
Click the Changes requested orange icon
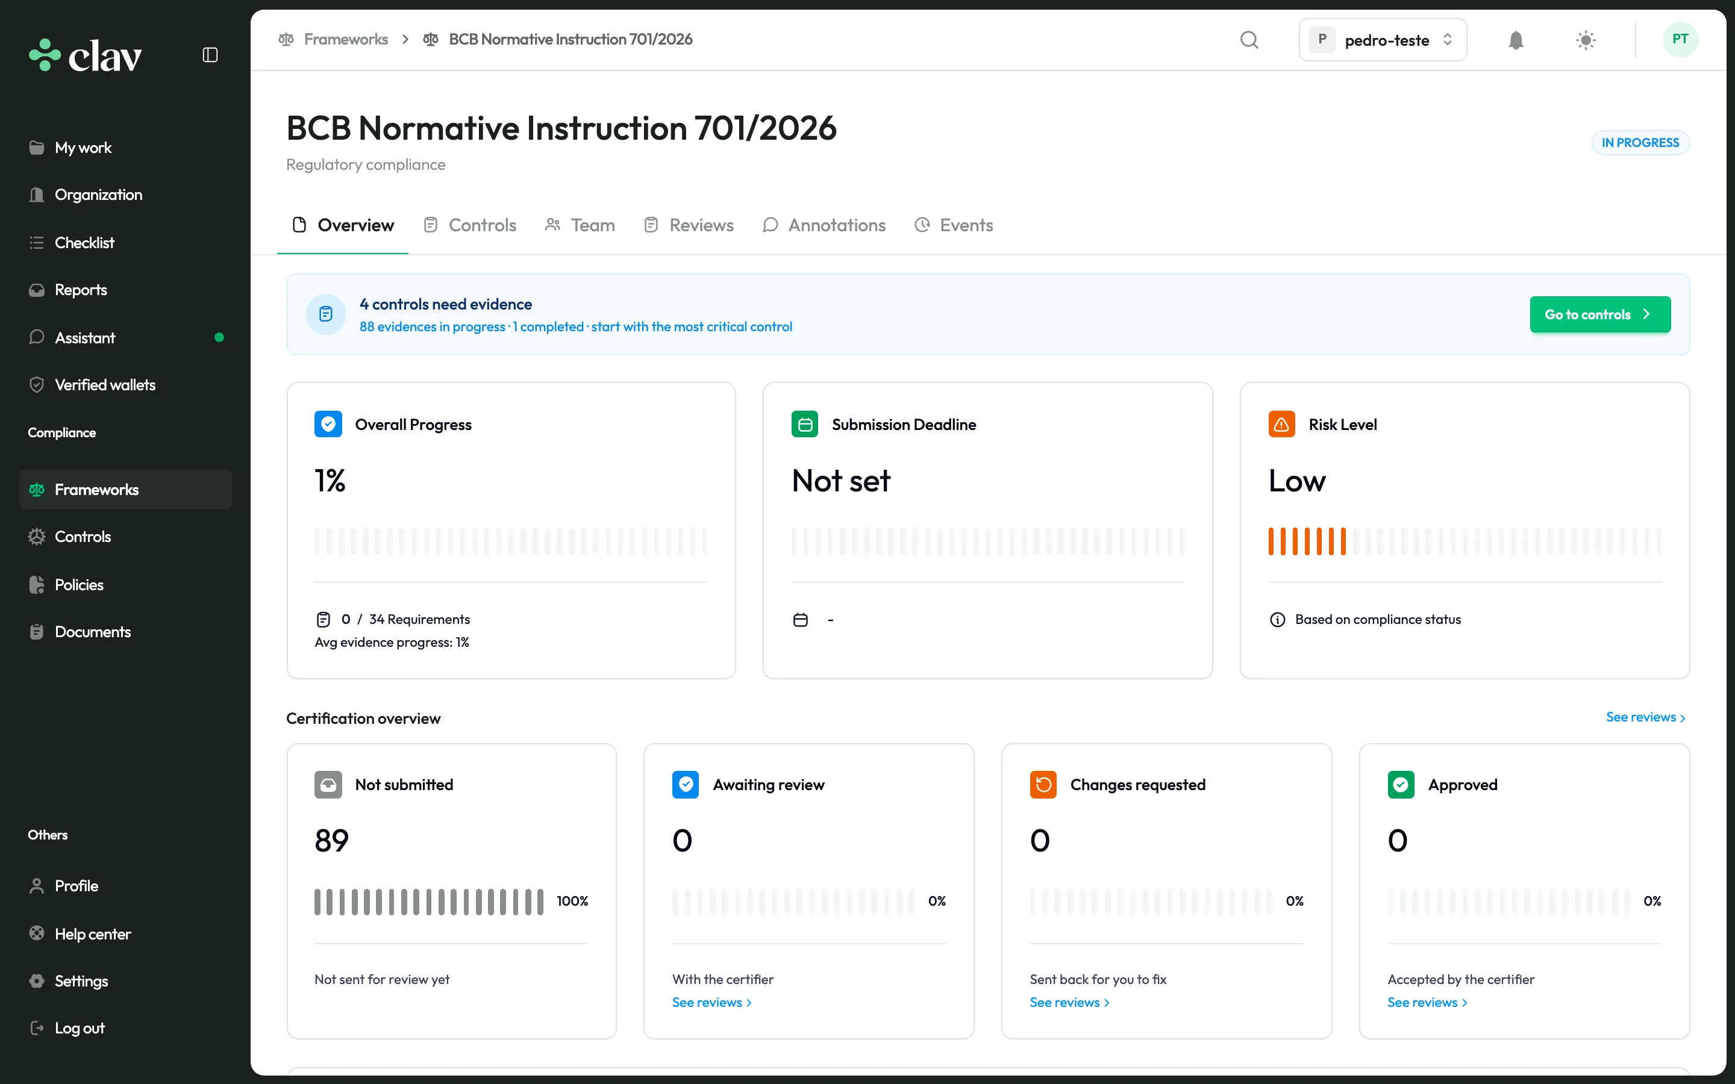[1043, 785]
